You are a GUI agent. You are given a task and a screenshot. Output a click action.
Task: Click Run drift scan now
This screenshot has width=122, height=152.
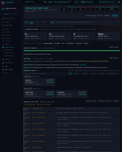point(105,101)
